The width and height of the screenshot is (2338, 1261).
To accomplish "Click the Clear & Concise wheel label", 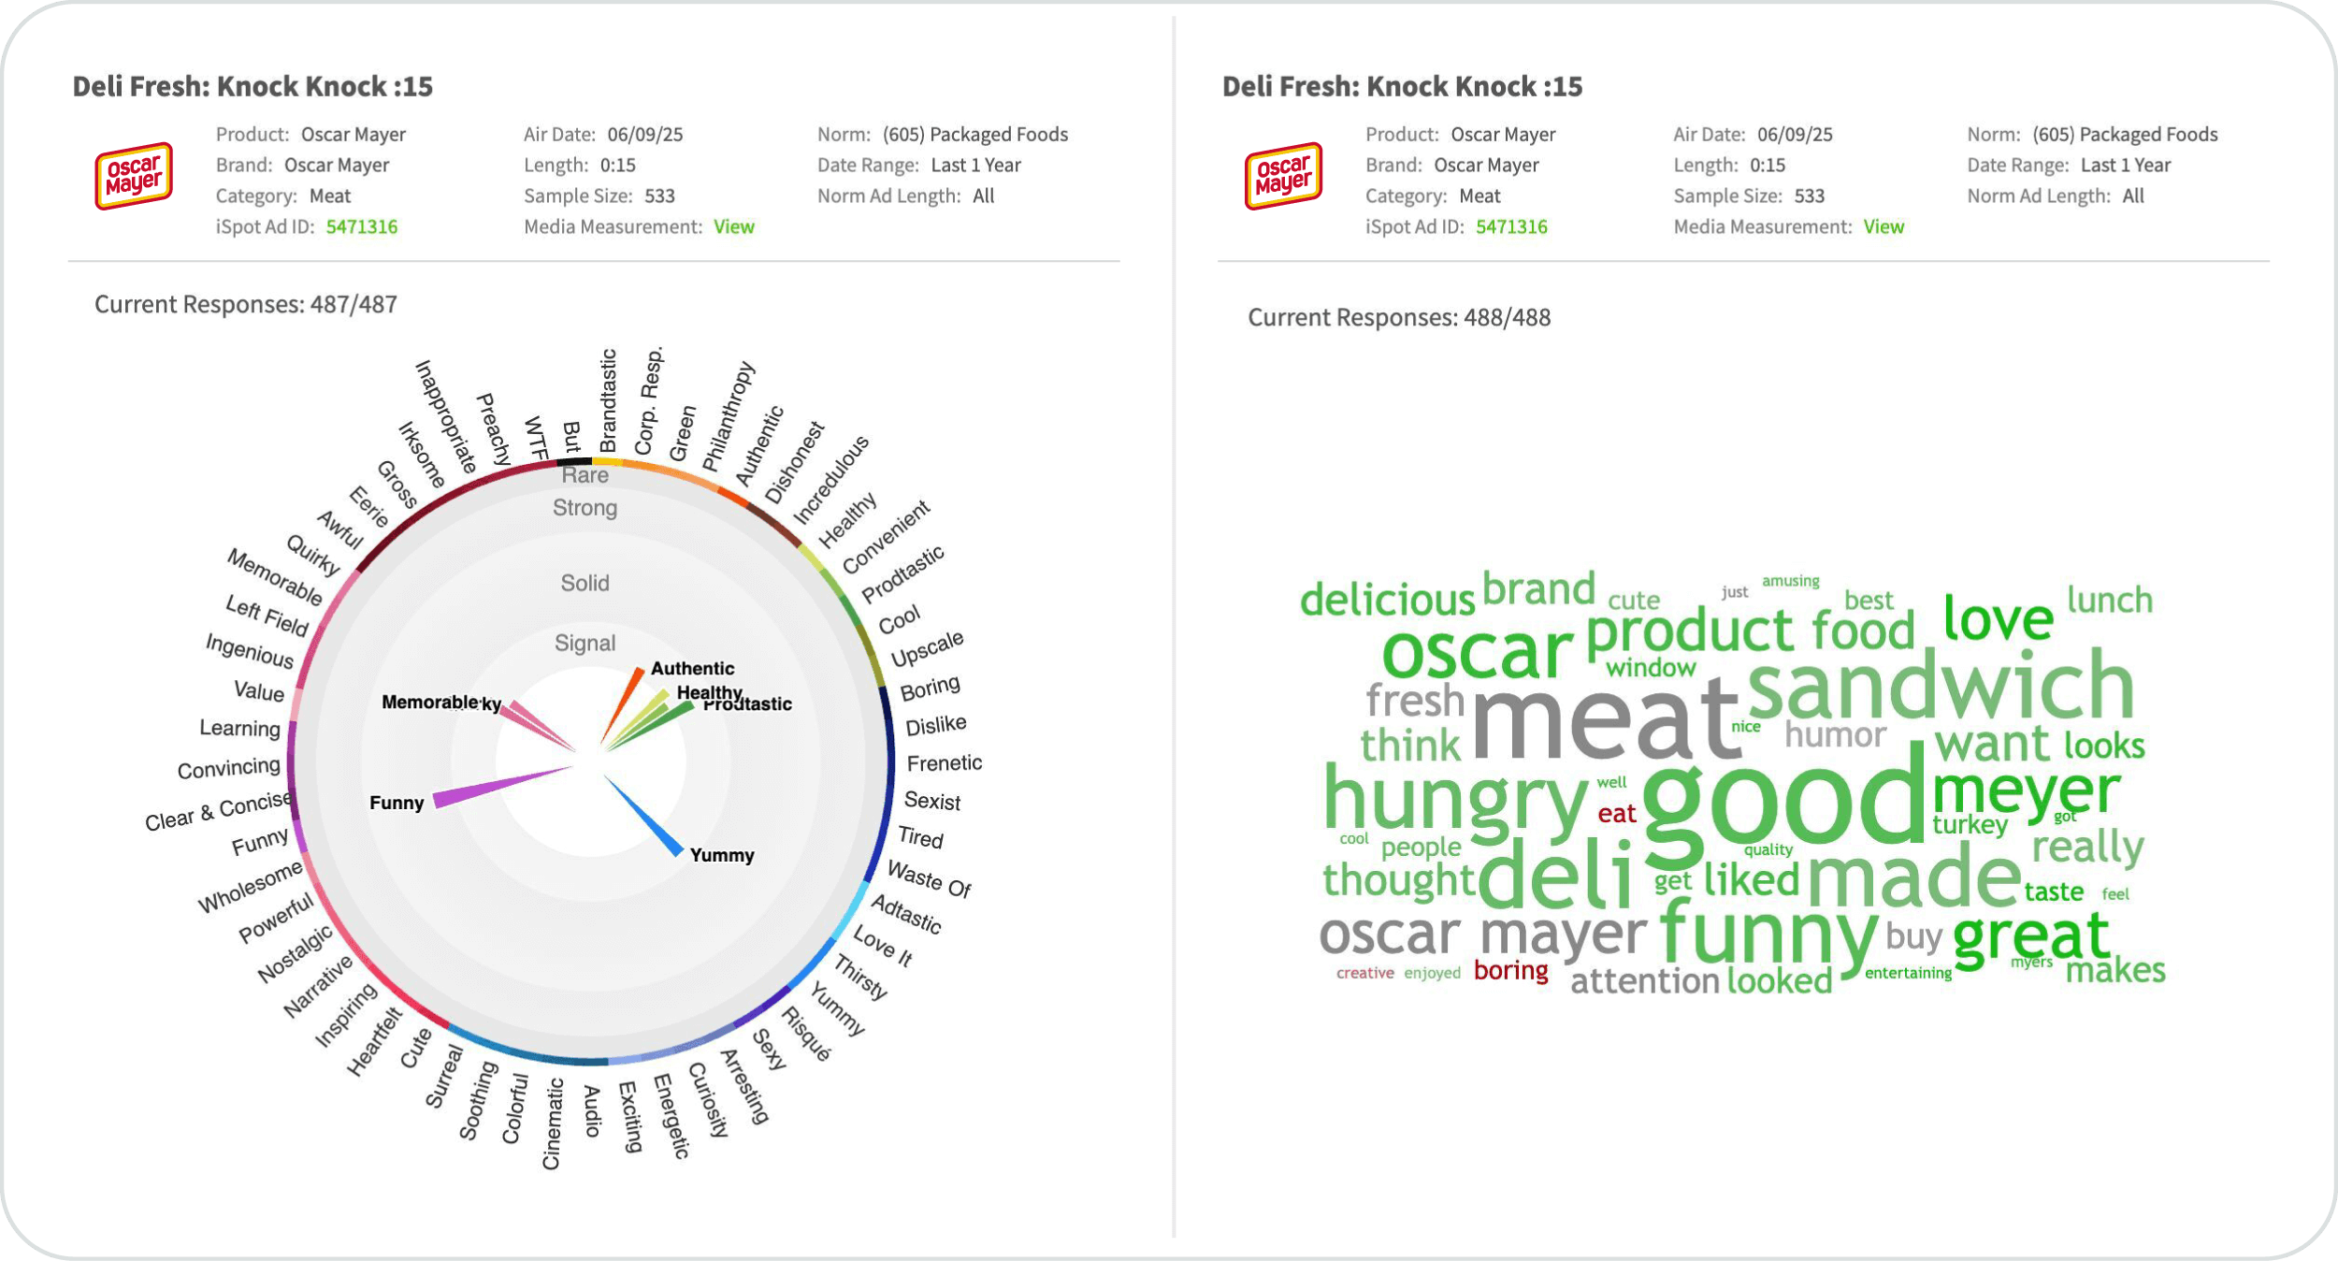I will pos(218,810).
